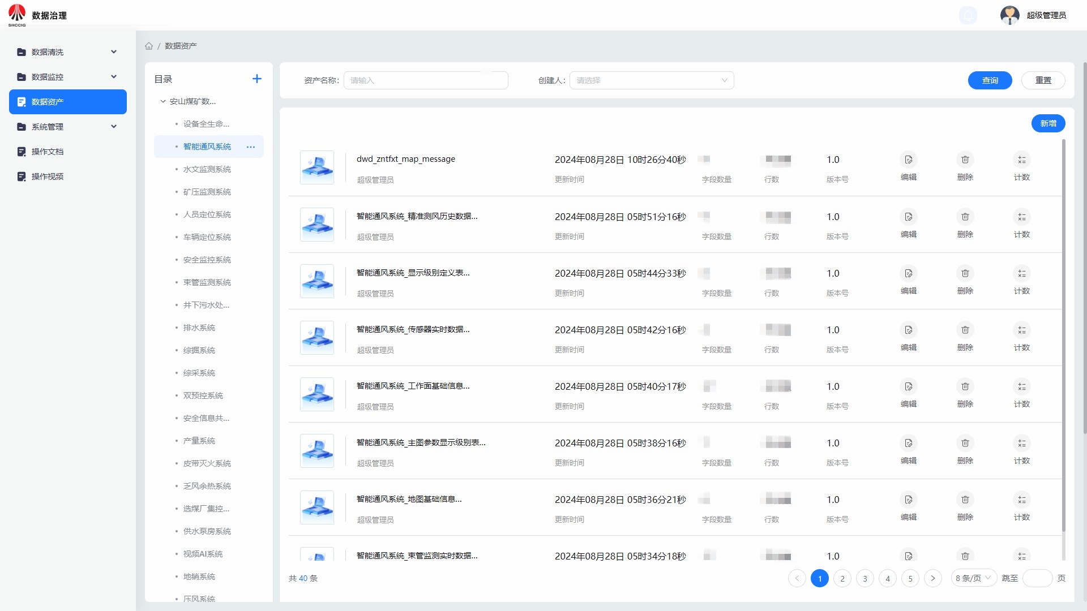
Task: Click the 新增 button
Action: coord(1048,123)
